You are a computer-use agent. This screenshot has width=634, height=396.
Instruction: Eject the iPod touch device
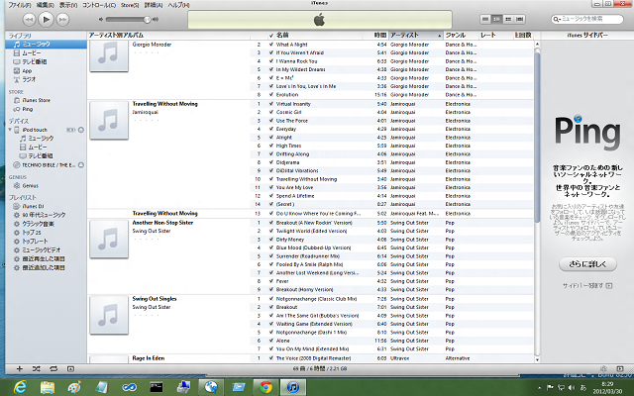81,129
